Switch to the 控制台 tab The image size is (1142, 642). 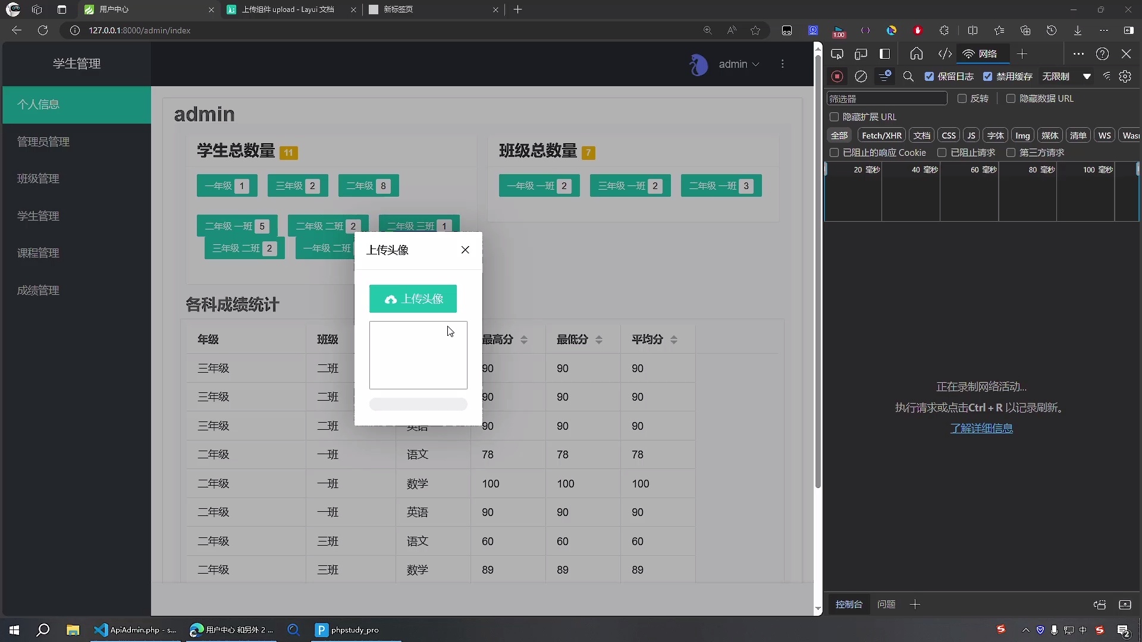[849, 605]
